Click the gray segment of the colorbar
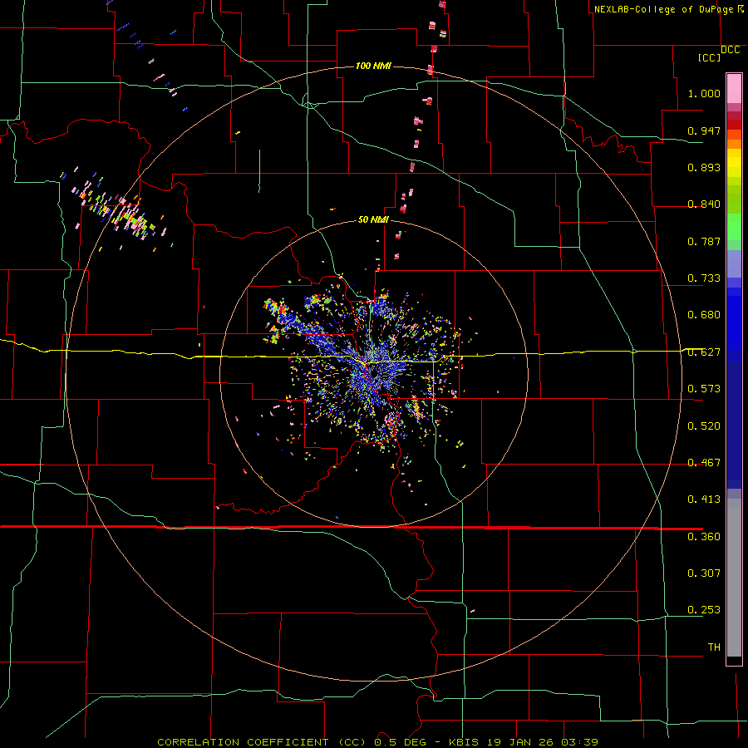Screen dimensions: 748x748 click(734, 578)
